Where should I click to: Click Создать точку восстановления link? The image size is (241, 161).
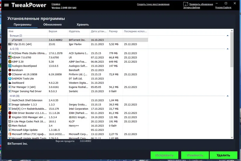[x=153, y=4]
